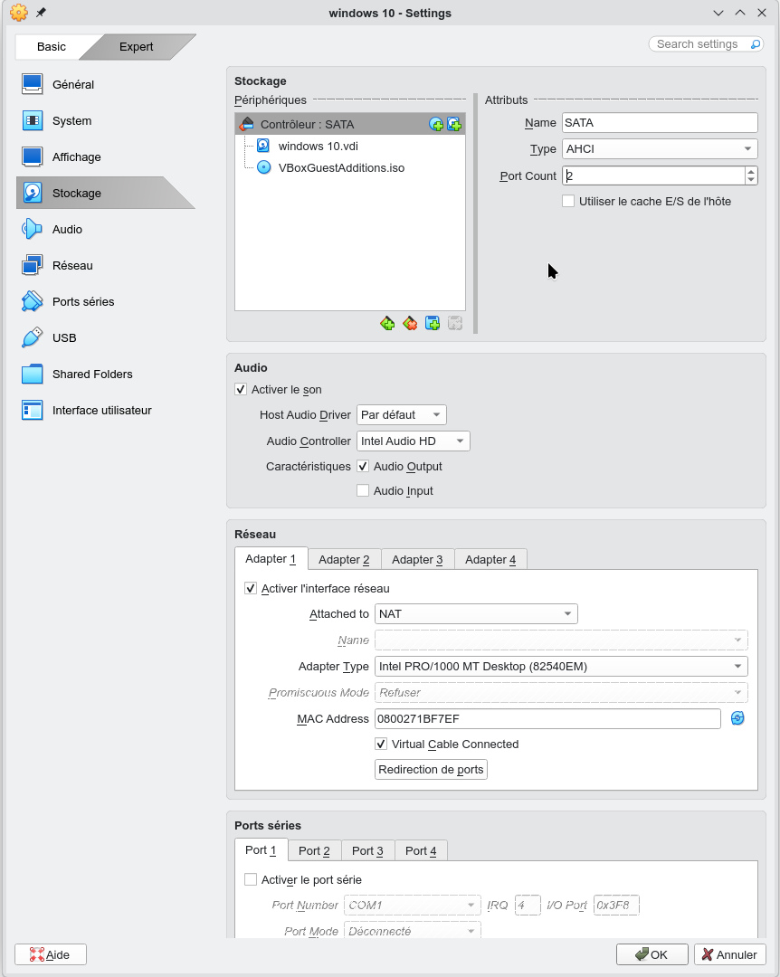Uncheck Virtual Cable Connected
This screenshot has width=780, height=977.
pyautogui.click(x=381, y=745)
